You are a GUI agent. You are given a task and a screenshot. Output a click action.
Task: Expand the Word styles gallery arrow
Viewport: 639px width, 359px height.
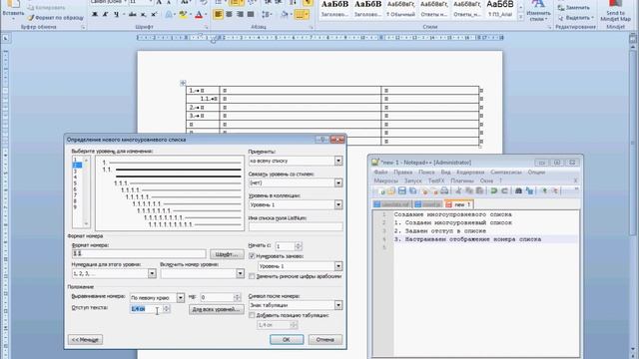click(x=521, y=18)
